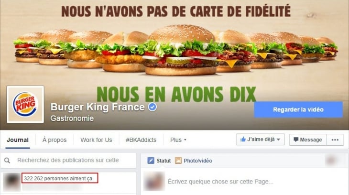Click the Photo/vidéo picture icon
This screenshot has width=349, height=195.
(x=178, y=161)
